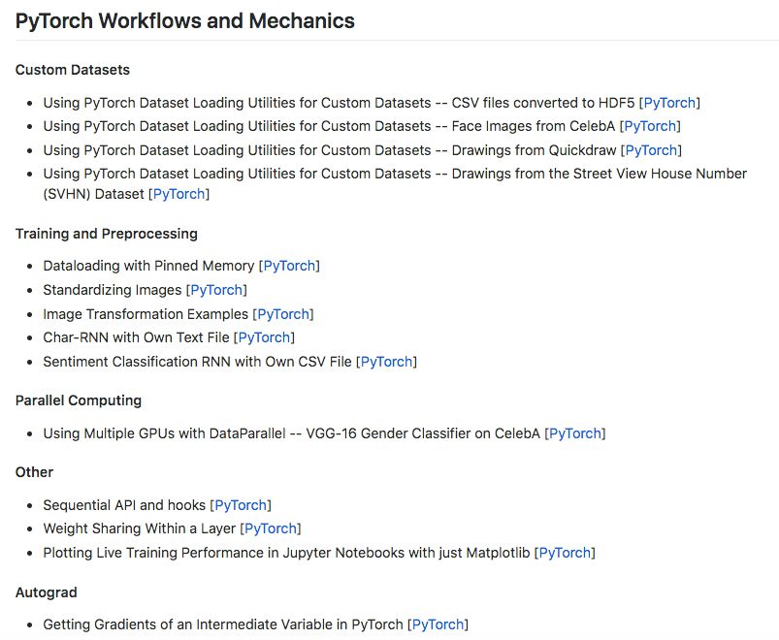The width and height of the screenshot is (779, 640).
Task: Open PyTorch link for Standardizing Images
Action: tap(216, 290)
